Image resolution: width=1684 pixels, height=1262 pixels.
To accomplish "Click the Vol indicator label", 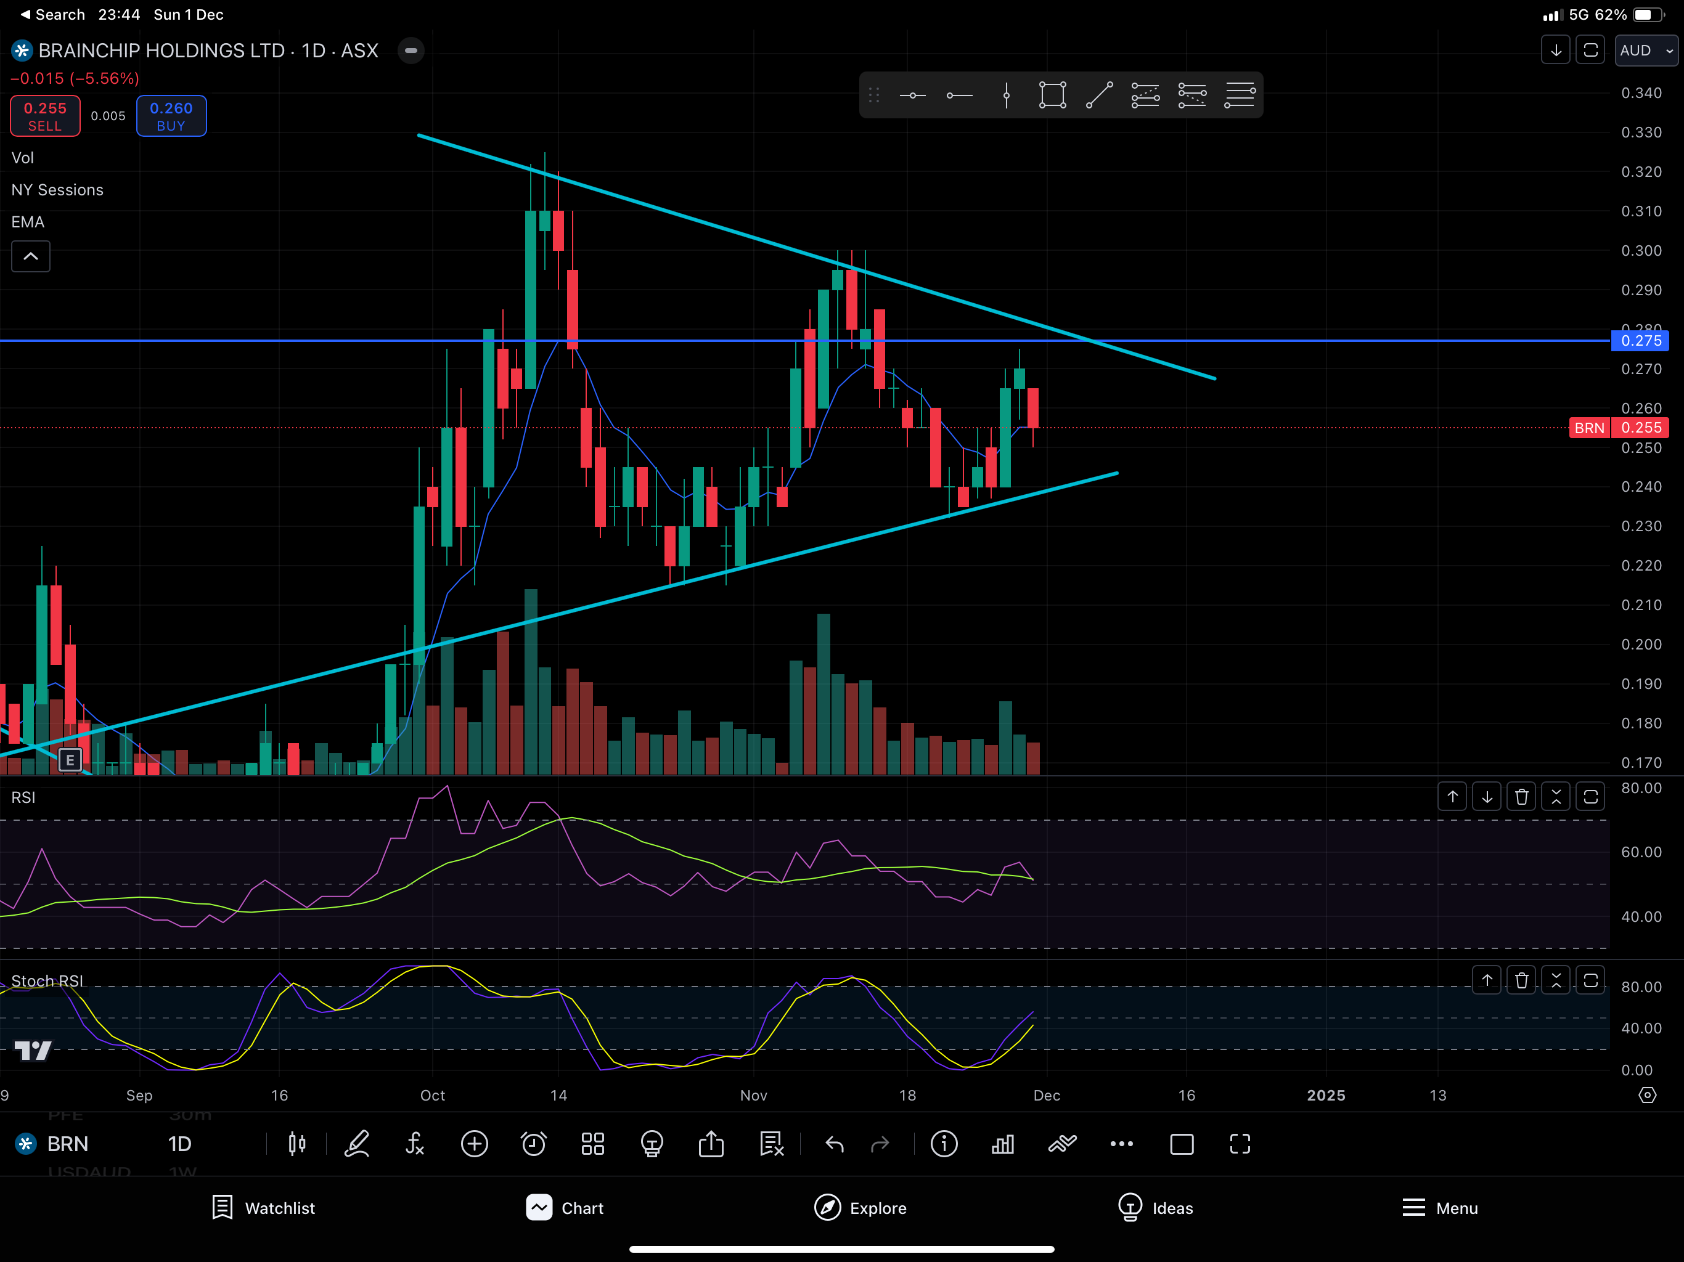I will click(23, 158).
